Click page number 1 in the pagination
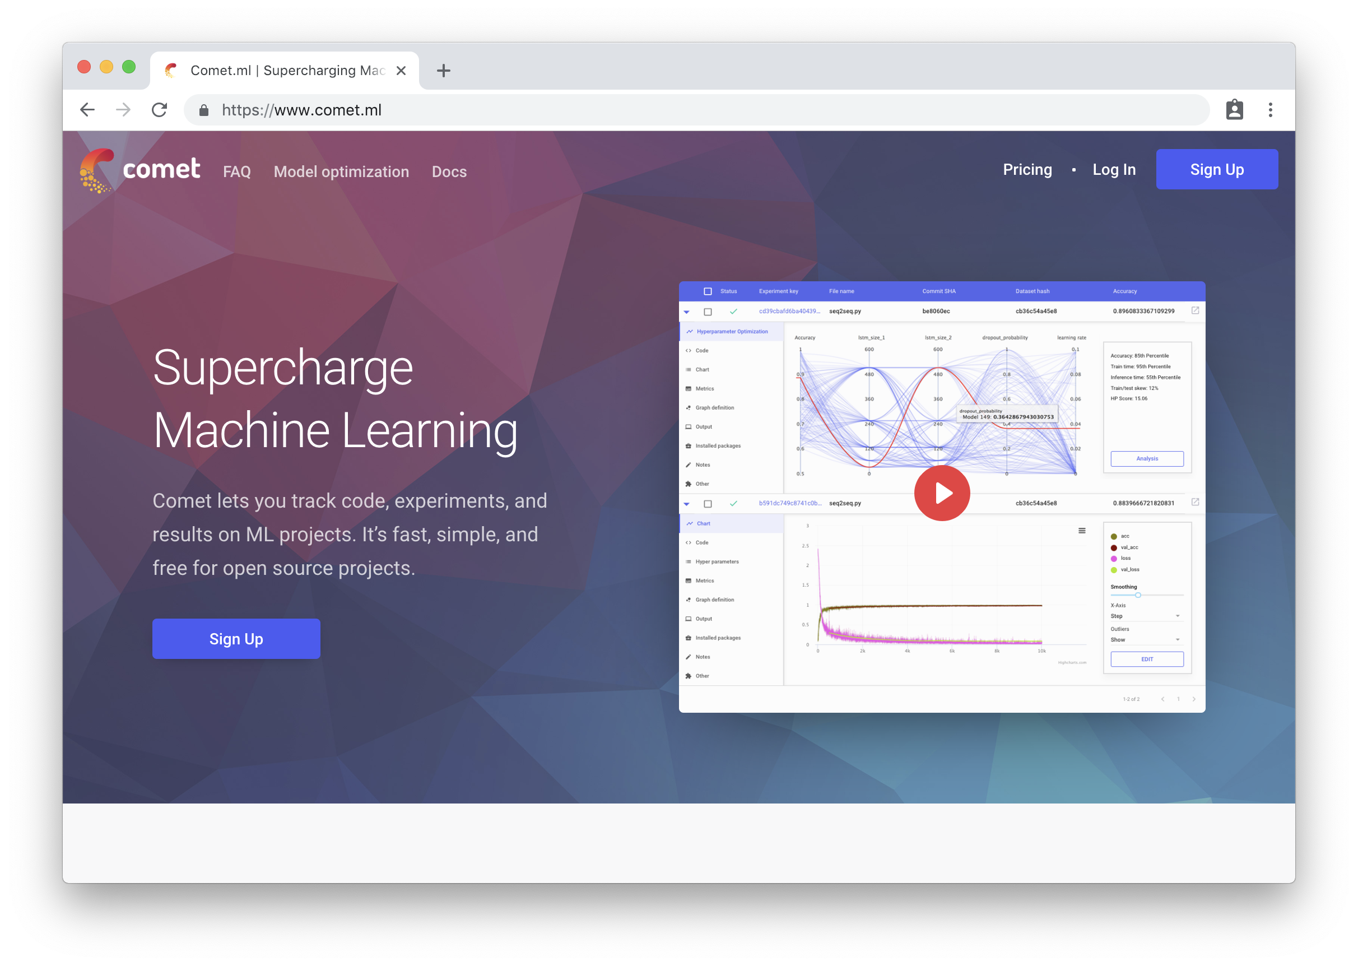1358x966 pixels. coord(1178,699)
